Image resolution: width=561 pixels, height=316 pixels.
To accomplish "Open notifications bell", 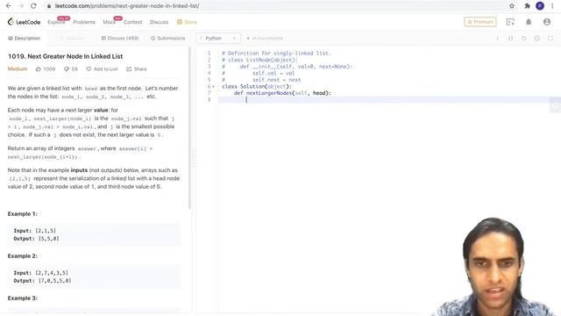I will click(529, 22).
